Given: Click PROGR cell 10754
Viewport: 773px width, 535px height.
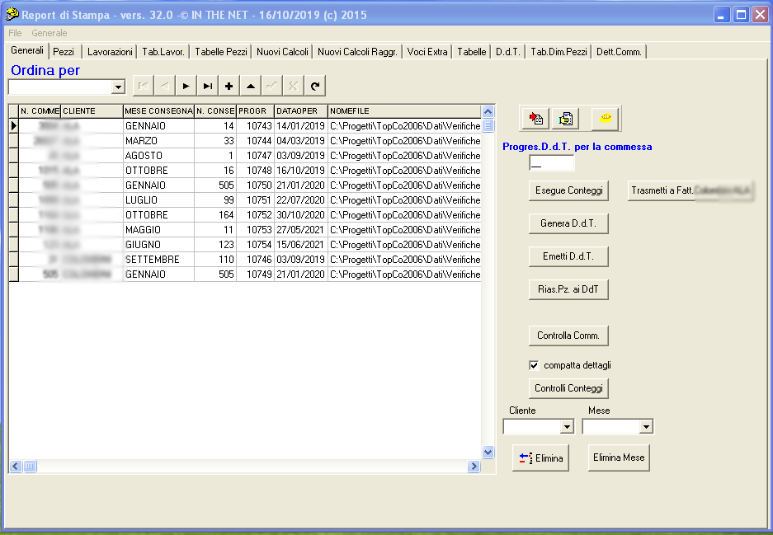Looking at the screenshot, I should pos(256,245).
